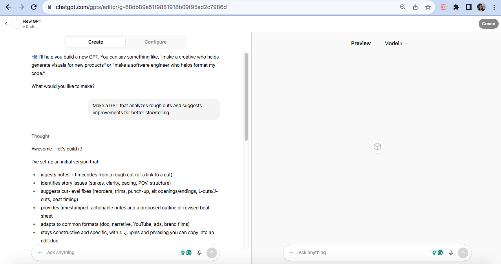Click the Create button in the top right
501x264 pixels.
coord(488,24)
